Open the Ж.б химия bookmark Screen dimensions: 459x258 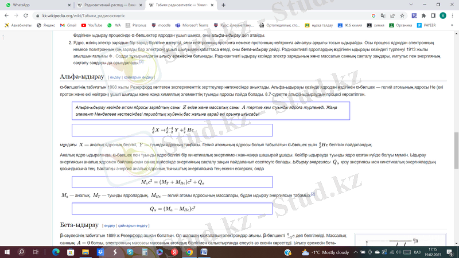[350, 25]
